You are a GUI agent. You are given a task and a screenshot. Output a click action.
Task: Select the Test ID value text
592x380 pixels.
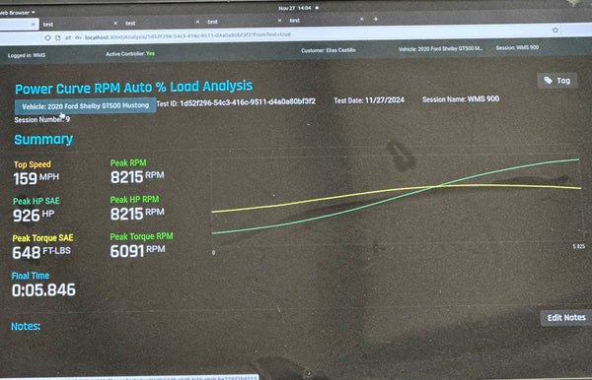coord(248,102)
